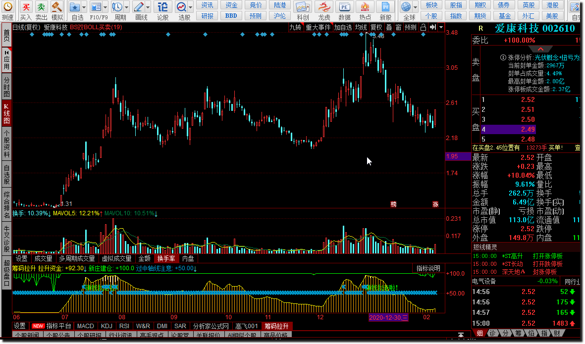This screenshot has height=344, width=585.
Task: Click the 选股 stock screener icon
Action: coord(181,7)
